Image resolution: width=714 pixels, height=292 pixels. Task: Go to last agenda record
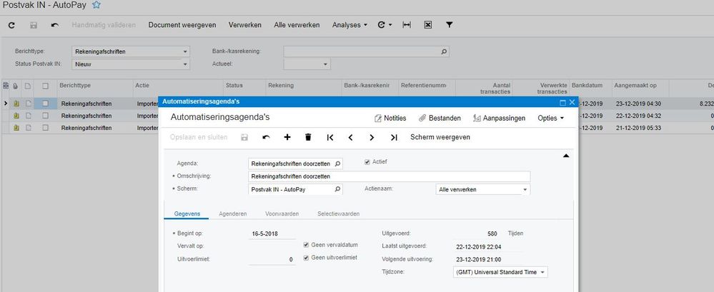click(394, 137)
